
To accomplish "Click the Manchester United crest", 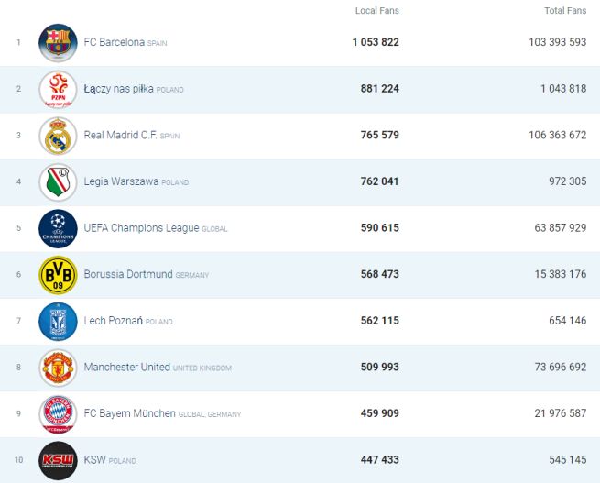I will (x=58, y=368).
